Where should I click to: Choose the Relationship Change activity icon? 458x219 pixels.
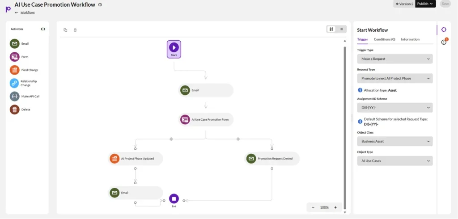point(15,83)
